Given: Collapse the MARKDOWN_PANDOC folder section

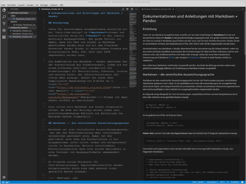Looking at the screenshot, I should pos(22,28).
